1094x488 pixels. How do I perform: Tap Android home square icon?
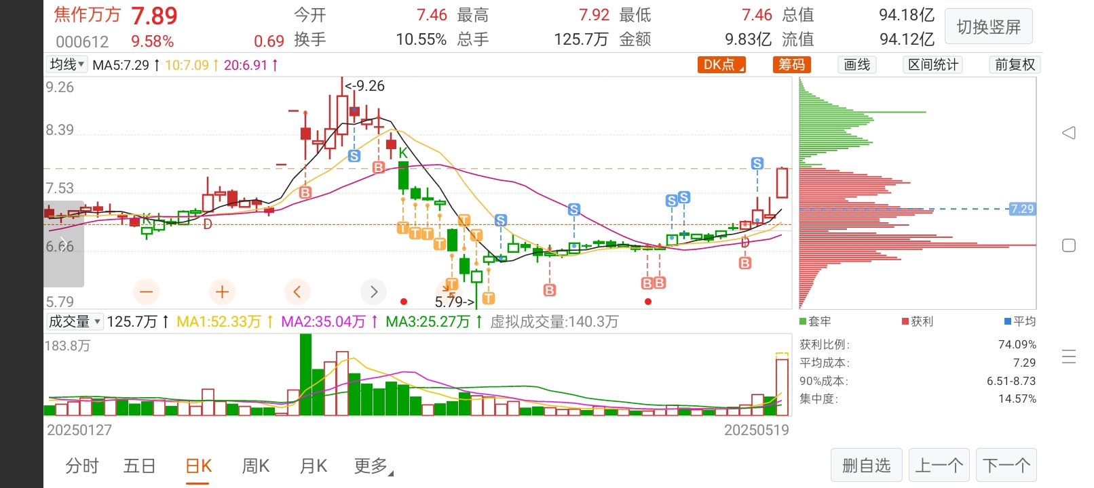1069,245
